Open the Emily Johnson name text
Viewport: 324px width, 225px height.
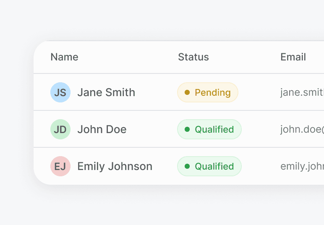(115, 166)
